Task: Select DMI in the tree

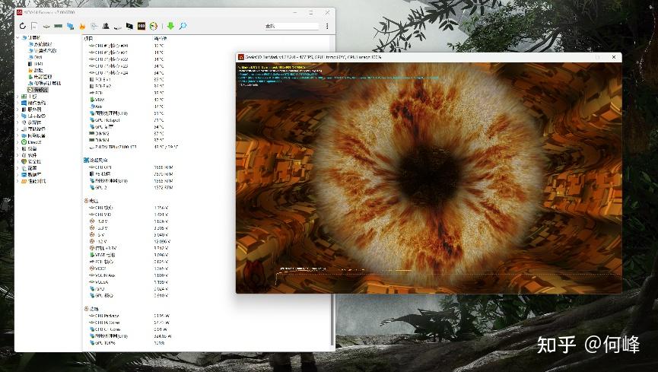Action: pos(38,57)
